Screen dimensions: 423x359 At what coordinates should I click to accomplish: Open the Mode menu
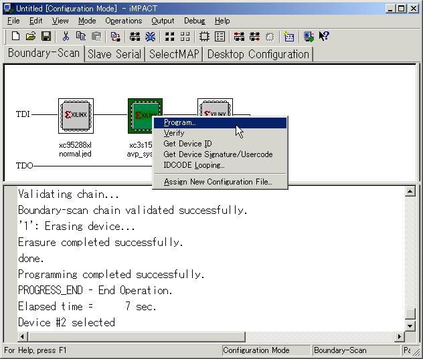(x=87, y=21)
